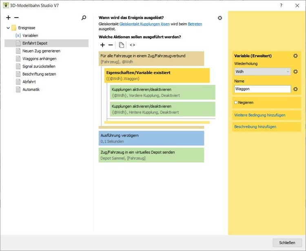
Task: Click the Name field containing Waggon
Action: [x=262, y=89]
